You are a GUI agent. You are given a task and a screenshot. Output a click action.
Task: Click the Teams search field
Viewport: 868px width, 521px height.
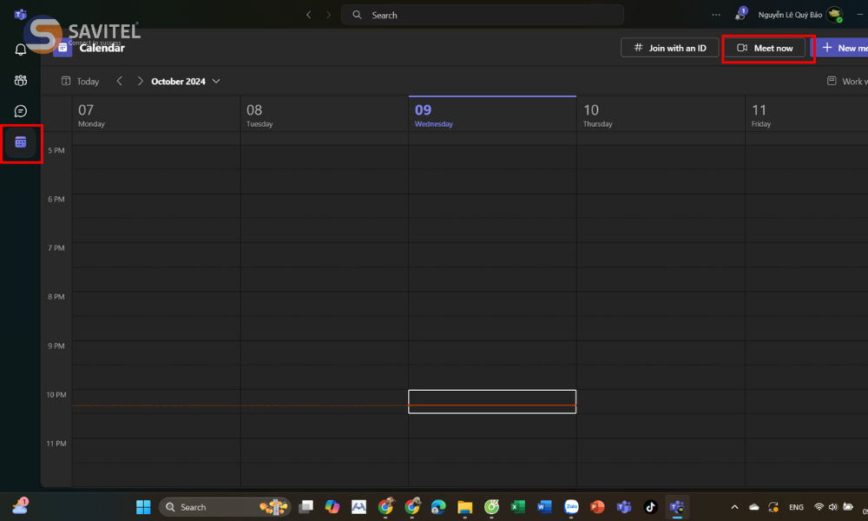coord(482,15)
